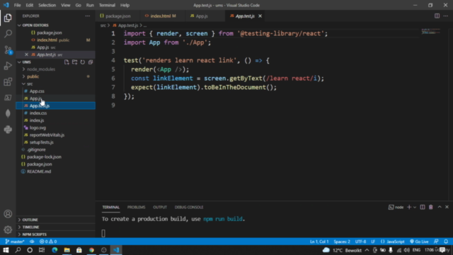Screen dimensions: 453x255
Task: Open reportWebVitals.js in file tree
Action: (47, 135)
